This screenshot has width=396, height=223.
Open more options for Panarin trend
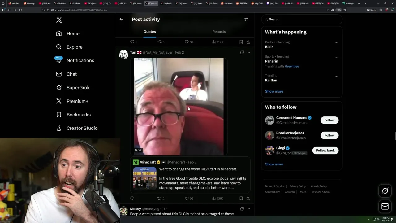[x=336, y=57]
